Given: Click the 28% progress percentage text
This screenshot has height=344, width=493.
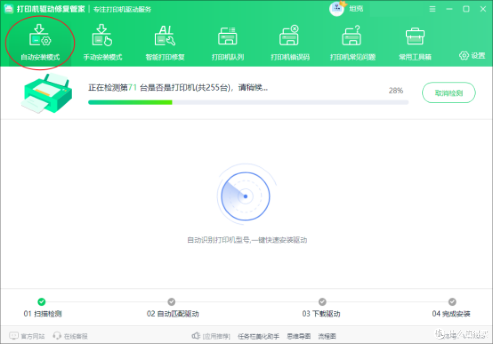Looking at the screenshot, I should coord(395,90).
